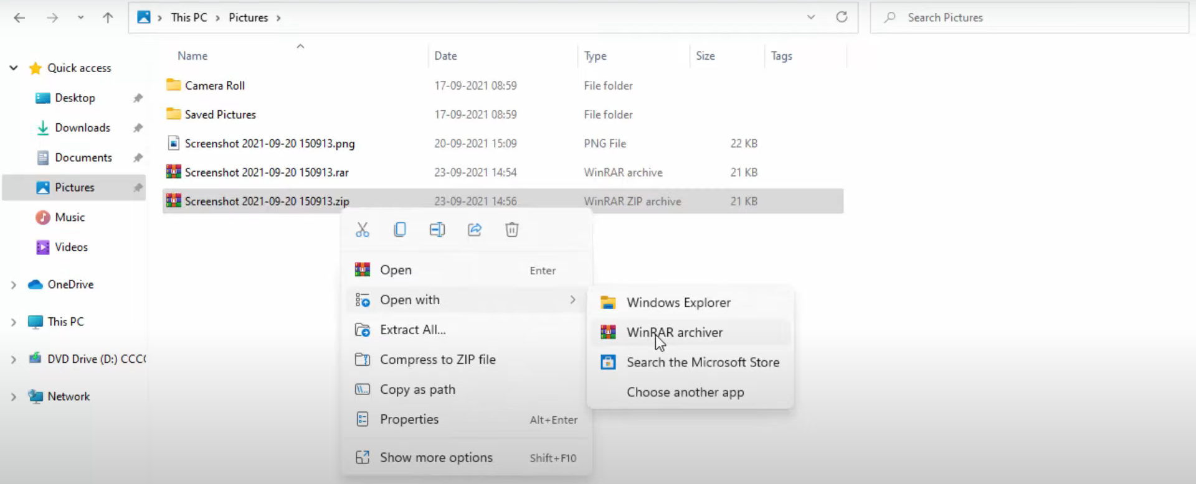Image resolution: width=1196 pixels, height=484 pixels.
Task: Click the Cut scissors icon in context menu
Action: (363, 230)
